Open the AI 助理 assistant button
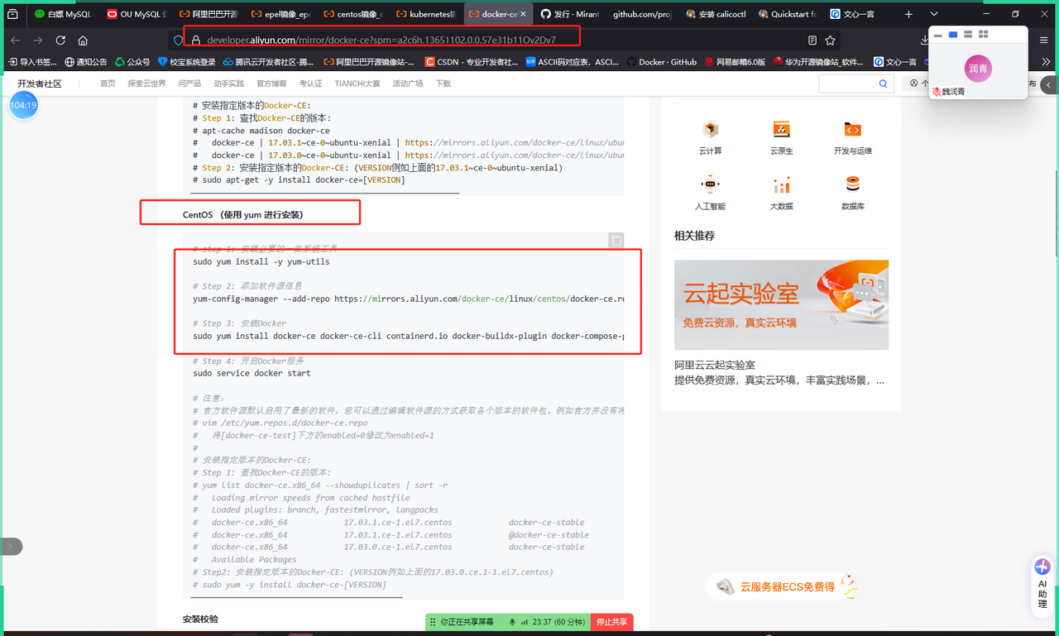 coord(1042,584)
